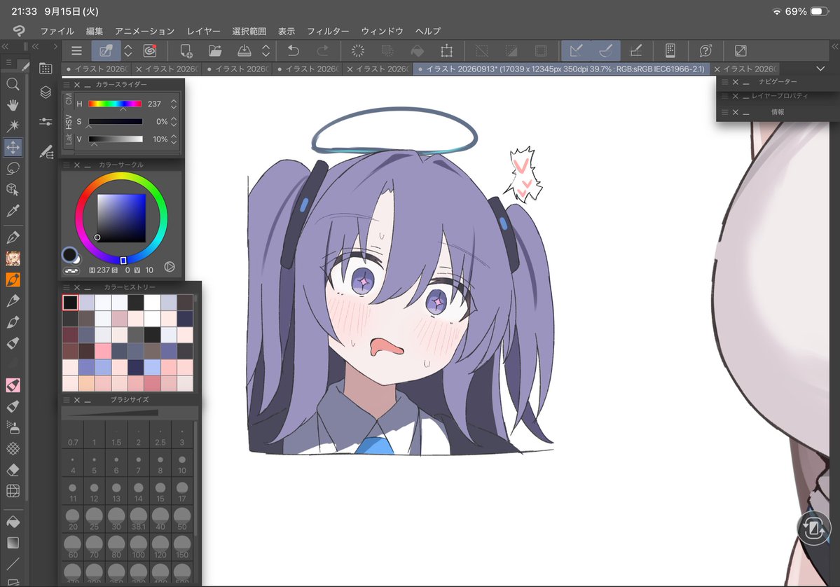
Task: Select the Gradient tool
Action: click(13, 543)
